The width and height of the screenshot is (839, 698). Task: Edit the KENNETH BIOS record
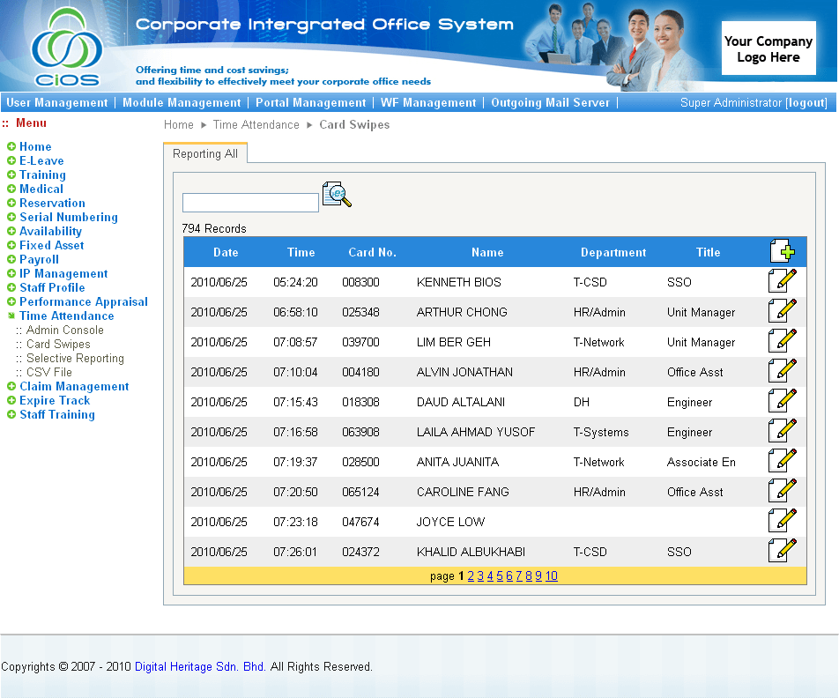pyautogui.click(x=782, y=282)
